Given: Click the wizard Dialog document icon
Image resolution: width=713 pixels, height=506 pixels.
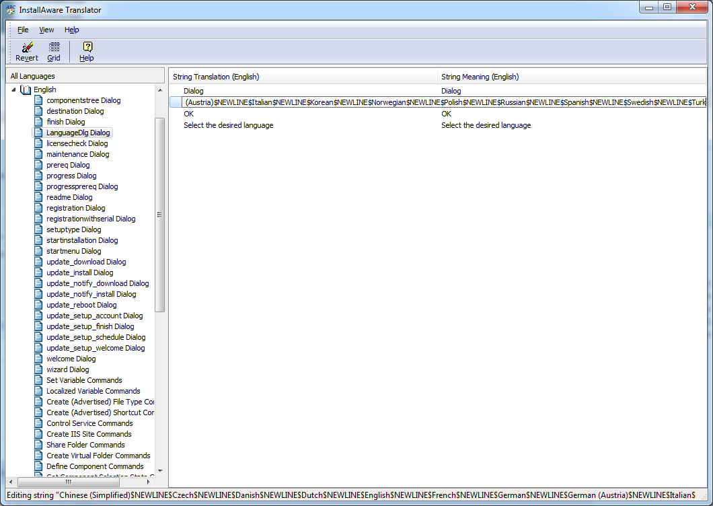Looking at the screenshot, I should tap(38, 369).
